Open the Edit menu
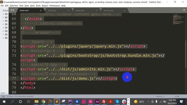The image size is (187, 105). pyautogui.click(x=7, y=6)
